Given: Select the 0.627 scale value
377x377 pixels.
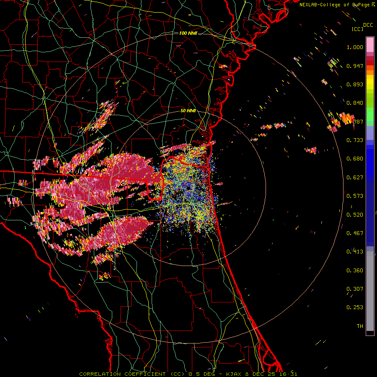Looking at the screenshot, I should pyautogui.click(x=355, y=178).
